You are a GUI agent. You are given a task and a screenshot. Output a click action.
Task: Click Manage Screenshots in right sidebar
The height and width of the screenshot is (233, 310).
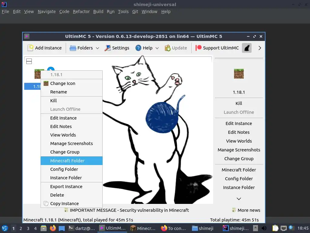click(239, 150)
